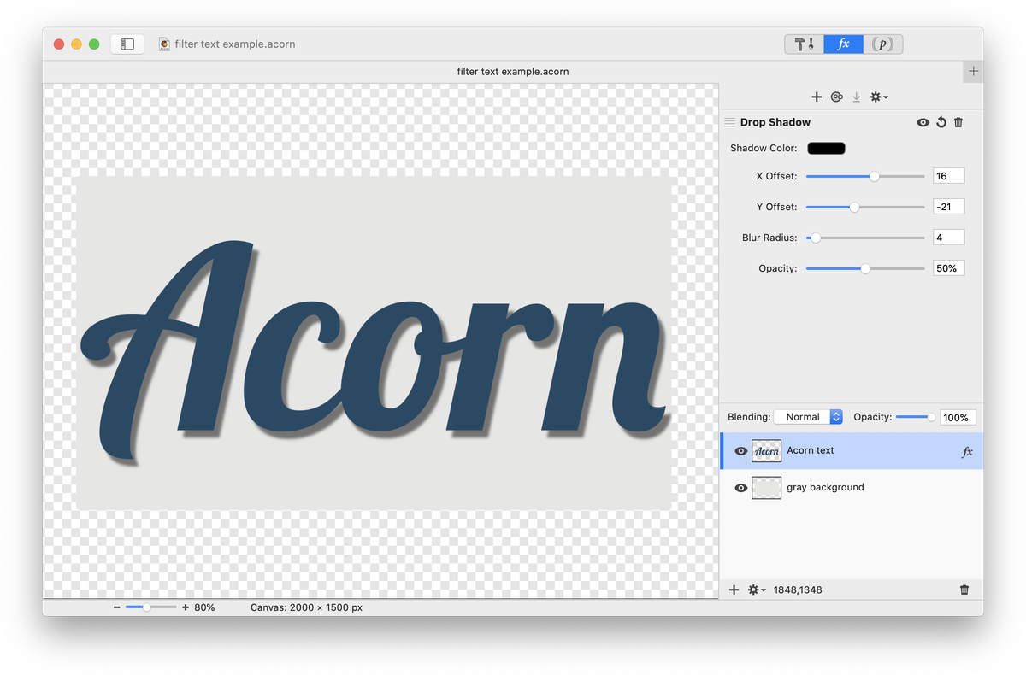
Task: Open the (p) shape processor tab
Action: click(x=882, y=44)
